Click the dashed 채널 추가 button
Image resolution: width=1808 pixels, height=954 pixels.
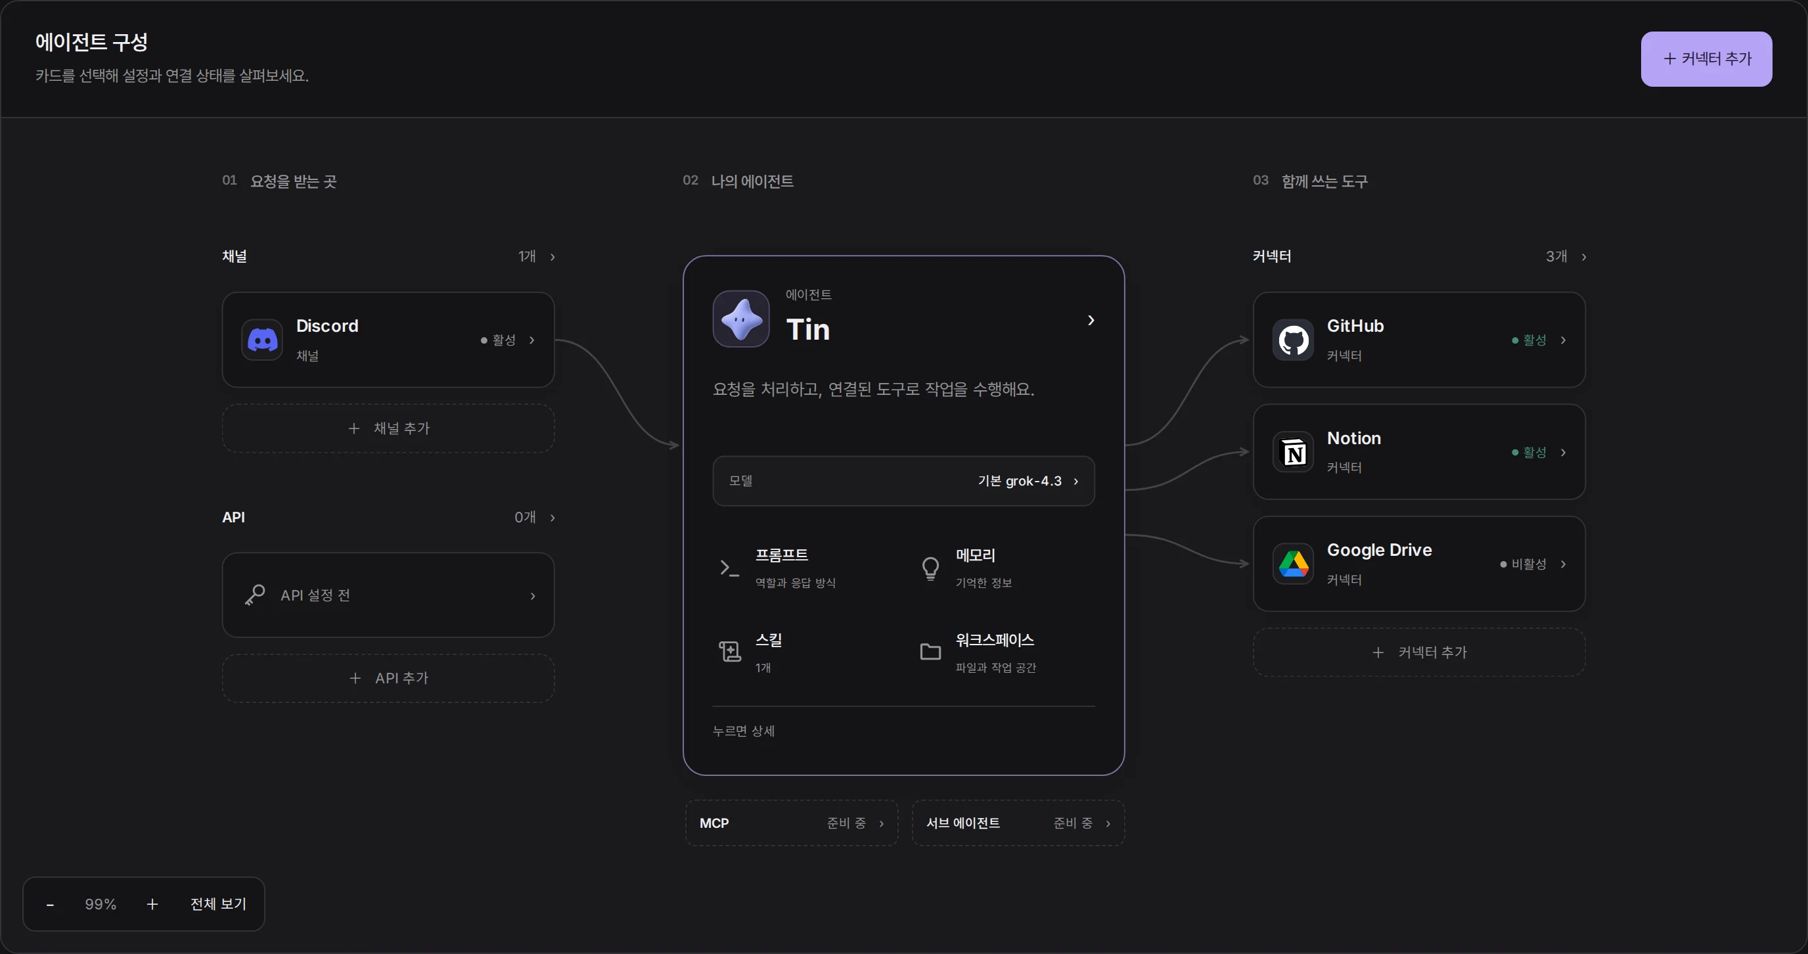(x=388, y=428)
